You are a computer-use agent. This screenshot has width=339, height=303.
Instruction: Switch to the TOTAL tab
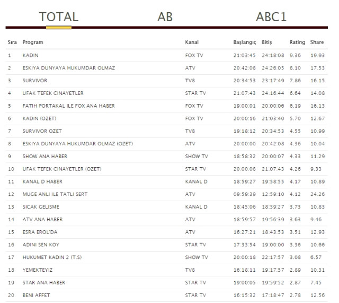point(58,16)
